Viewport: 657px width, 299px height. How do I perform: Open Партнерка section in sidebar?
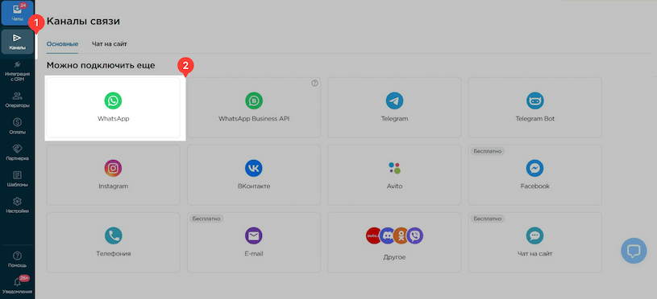17,153
